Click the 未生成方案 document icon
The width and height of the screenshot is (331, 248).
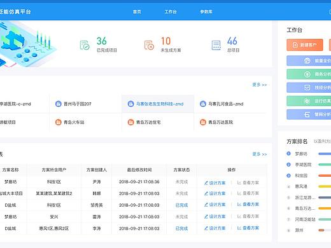(x=149, y=45)
